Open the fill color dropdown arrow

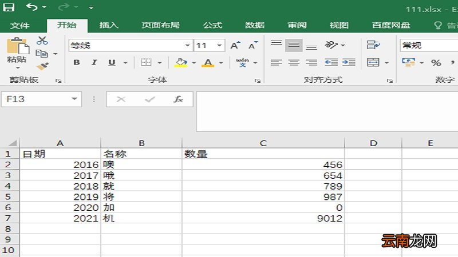194,63
